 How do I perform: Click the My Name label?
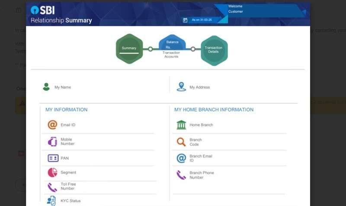tap(63, 87)
